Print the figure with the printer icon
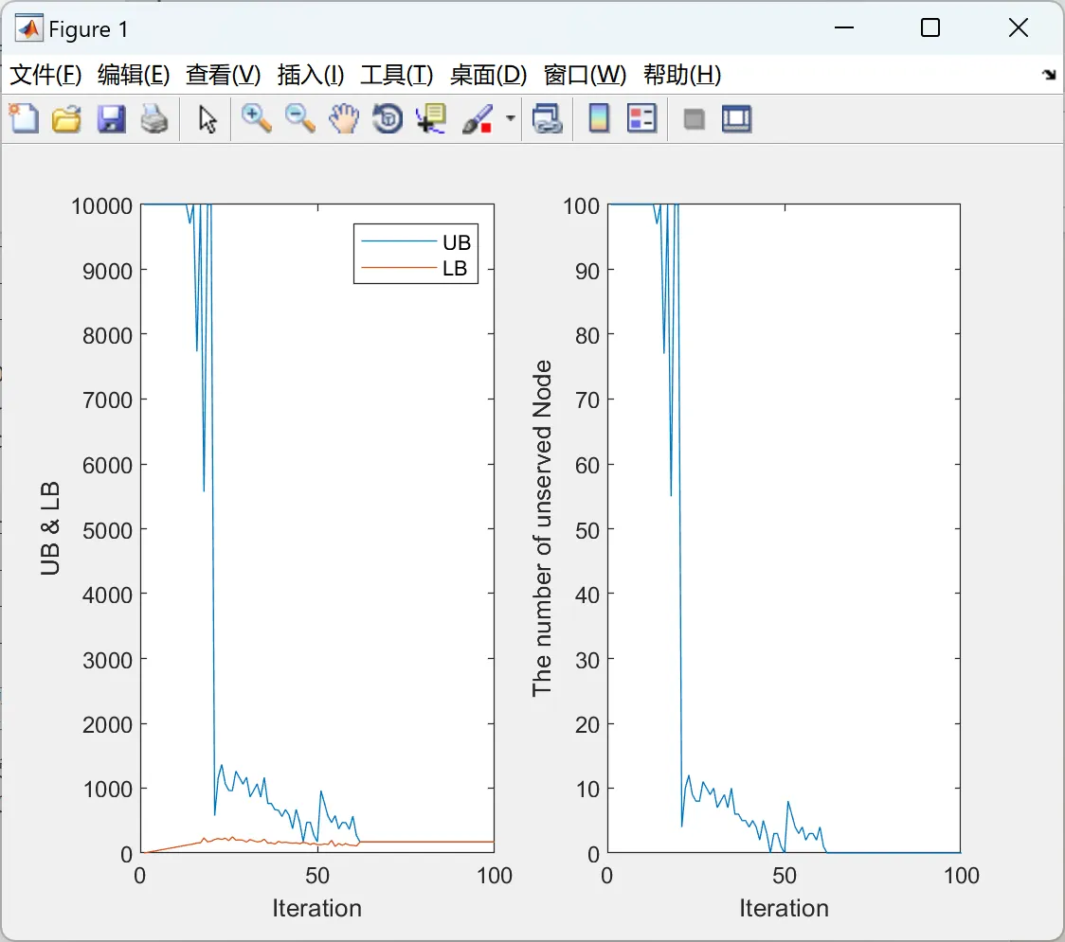This screenshot has width=1065, height=942. pos(154,118)
